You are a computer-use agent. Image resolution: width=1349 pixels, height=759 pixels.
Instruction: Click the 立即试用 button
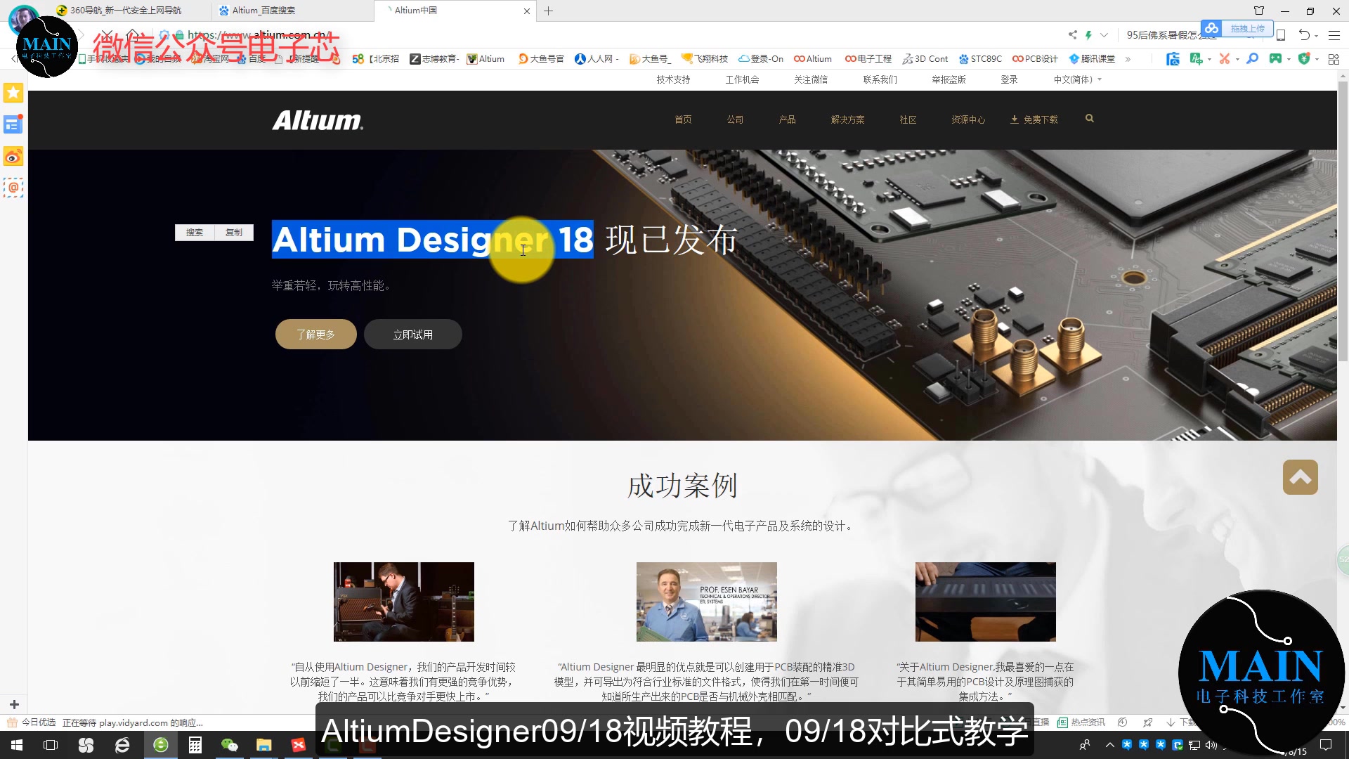(412, 335)
